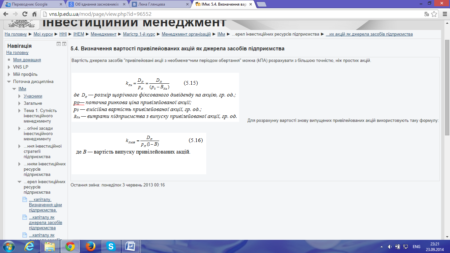The height and width of the screenshot is (253, 450).
Task: Collapse the ІМм course node arrow
Action: pos(14,89)
